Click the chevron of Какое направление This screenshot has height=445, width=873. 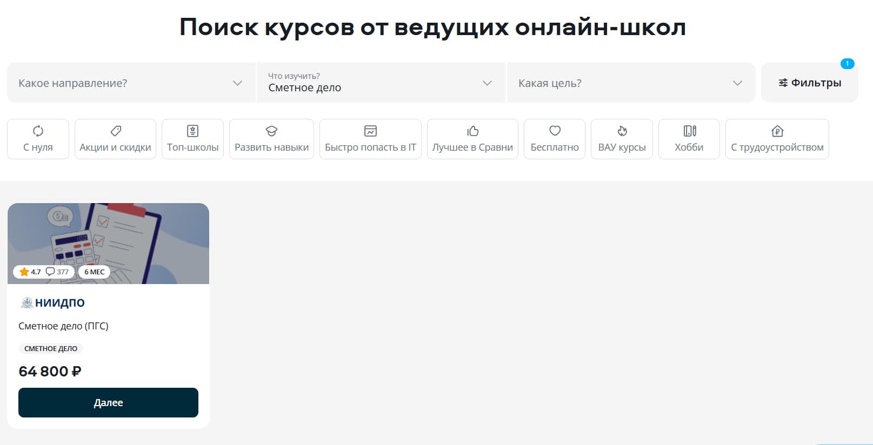[237, 83]
